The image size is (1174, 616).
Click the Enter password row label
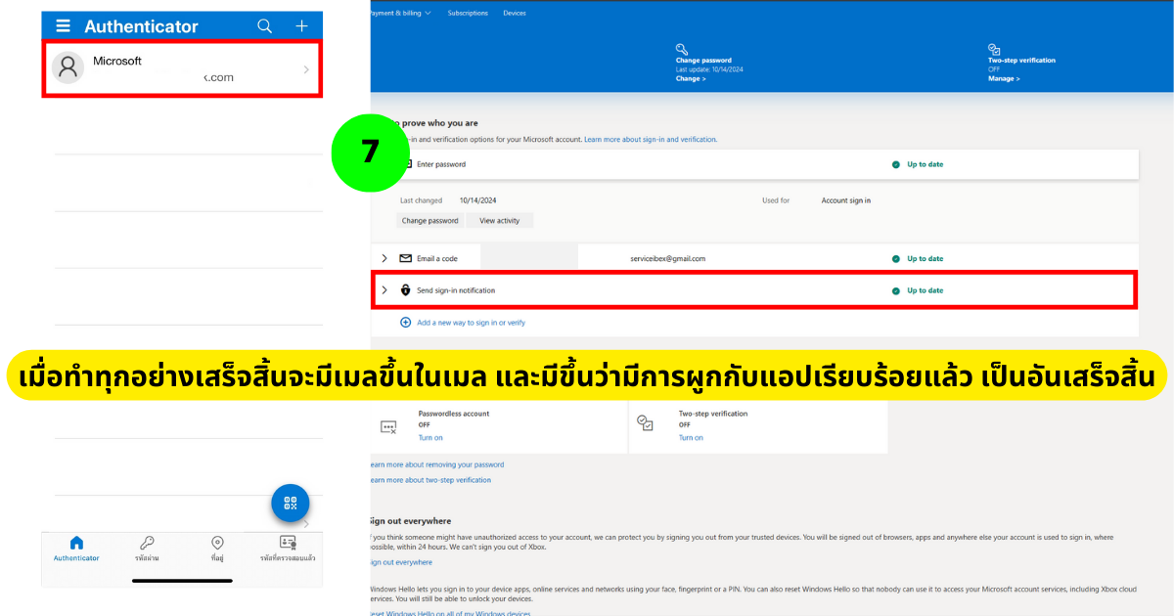[x=441, y=164]
